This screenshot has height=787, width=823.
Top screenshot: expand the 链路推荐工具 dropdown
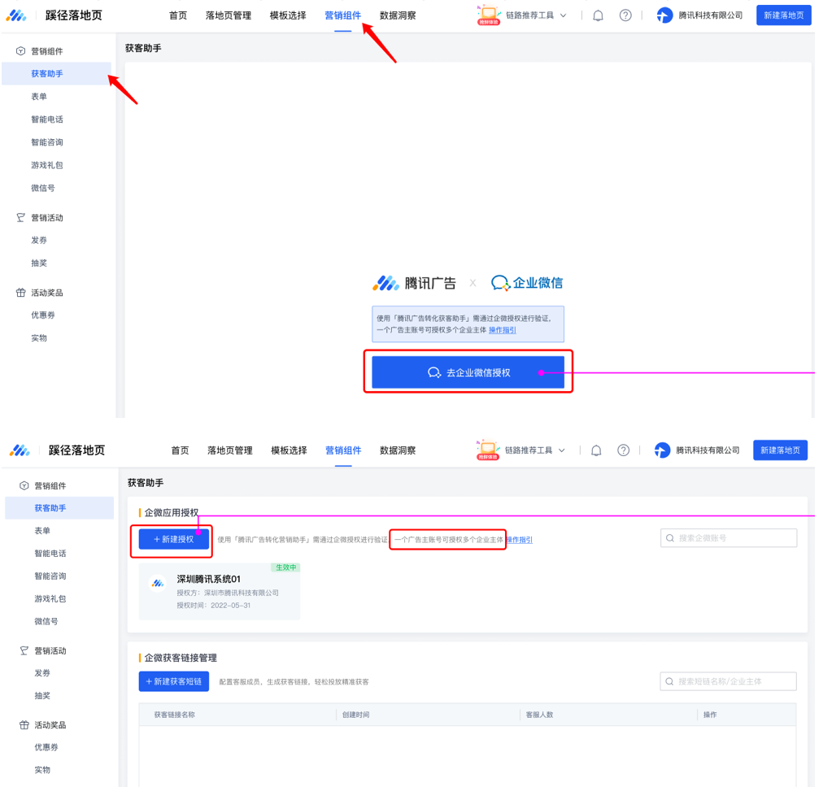pos(564,15)
